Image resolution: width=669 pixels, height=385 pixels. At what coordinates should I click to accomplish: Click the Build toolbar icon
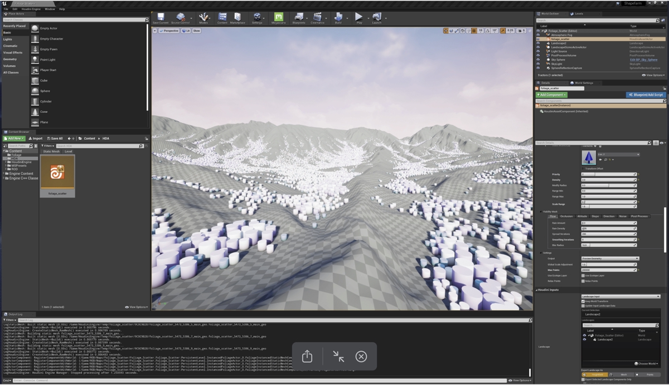338,17
